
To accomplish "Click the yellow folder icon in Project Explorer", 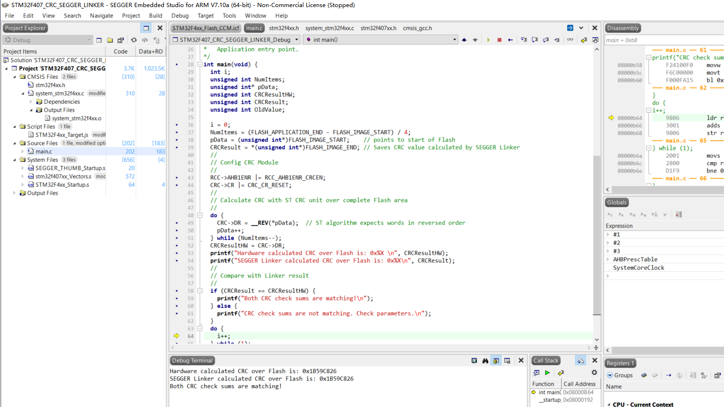I will 110,40.
